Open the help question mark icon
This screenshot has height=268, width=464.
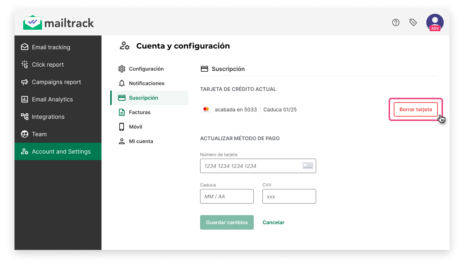[x=395, y=22]
